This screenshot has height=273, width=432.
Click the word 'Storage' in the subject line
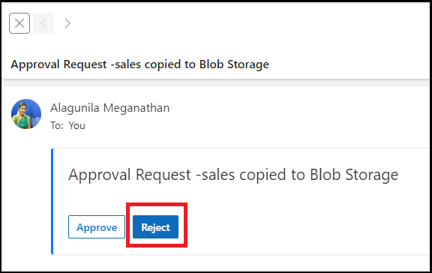(248, 65)
